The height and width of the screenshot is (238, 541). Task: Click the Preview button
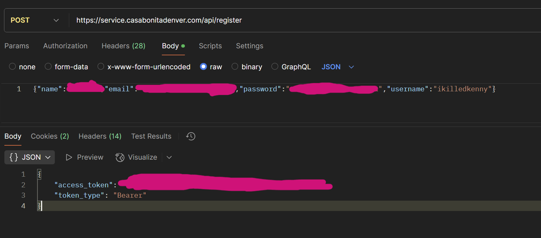click(x=85, y=157)
